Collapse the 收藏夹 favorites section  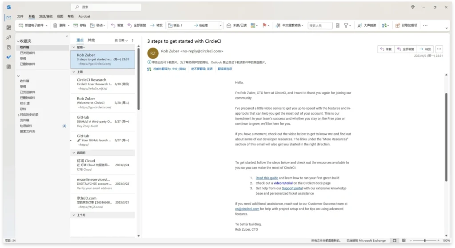click(18, 41)
